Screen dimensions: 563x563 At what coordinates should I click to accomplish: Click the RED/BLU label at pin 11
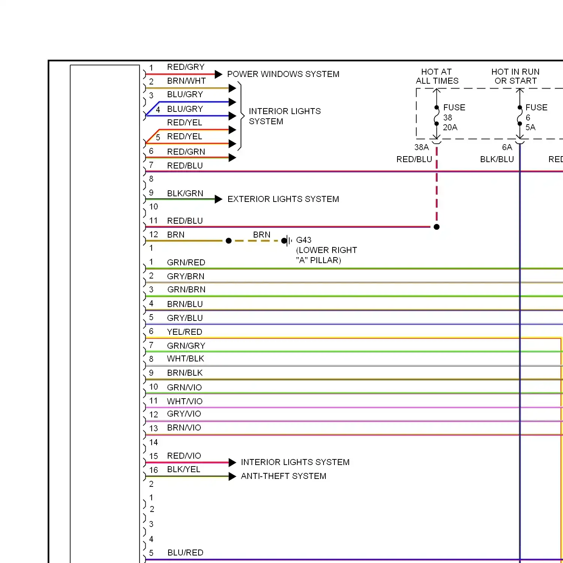pos(185,221)
